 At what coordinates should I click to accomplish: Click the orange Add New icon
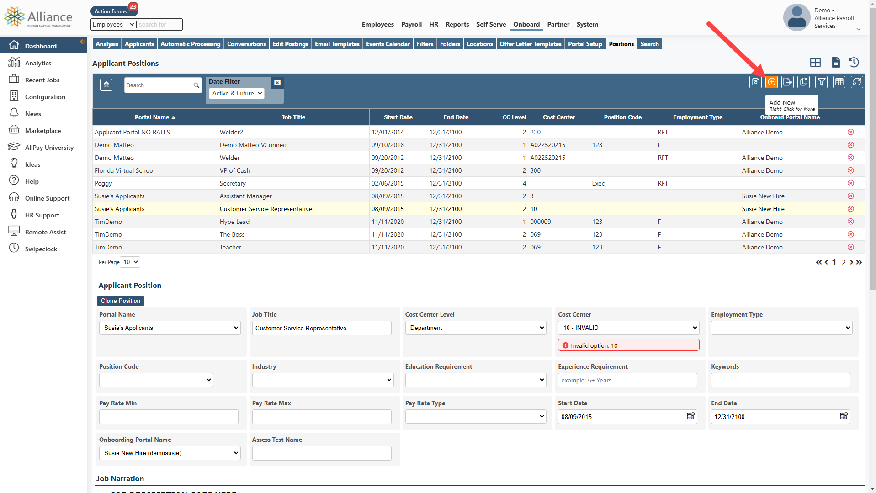pos(771,82)
